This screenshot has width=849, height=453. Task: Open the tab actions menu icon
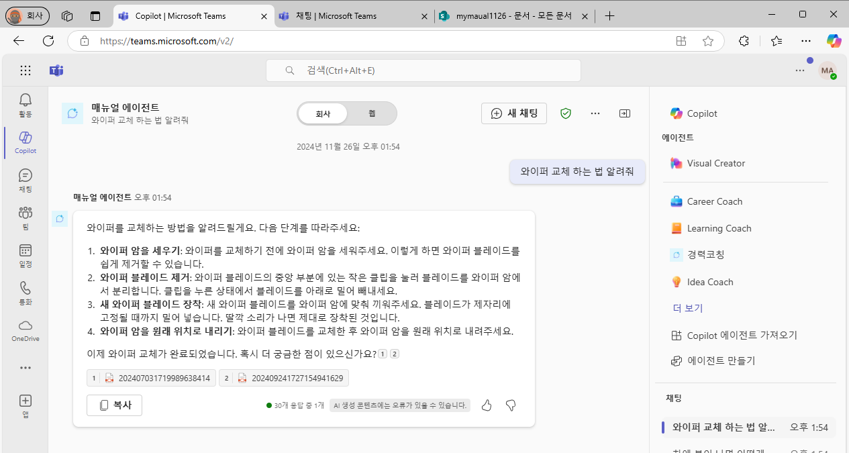pyautogui.click(x=95, y=16)
